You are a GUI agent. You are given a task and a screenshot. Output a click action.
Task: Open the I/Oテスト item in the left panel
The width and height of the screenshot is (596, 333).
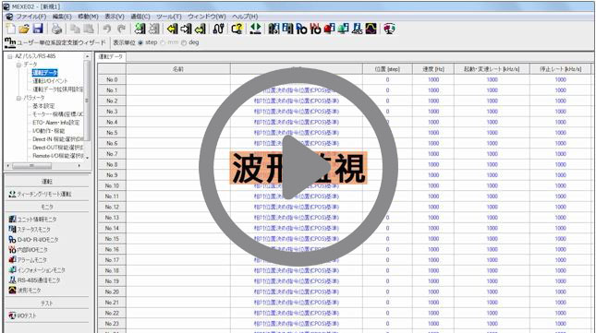23,315
